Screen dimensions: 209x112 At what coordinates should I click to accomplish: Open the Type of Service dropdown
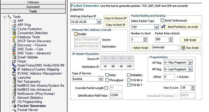tap(101, 79)
